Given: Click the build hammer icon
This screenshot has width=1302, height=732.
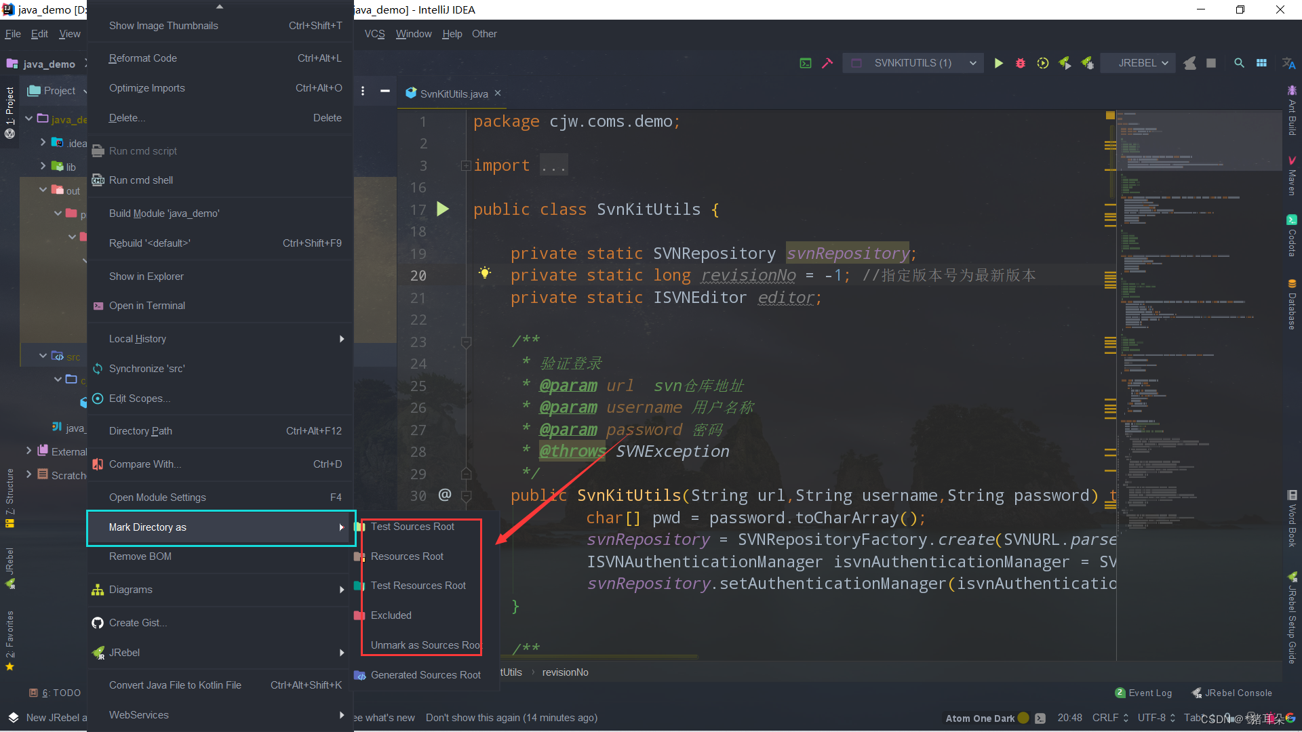Looking at the screenshot, I should pyautogui.click(x=827, y=63).
